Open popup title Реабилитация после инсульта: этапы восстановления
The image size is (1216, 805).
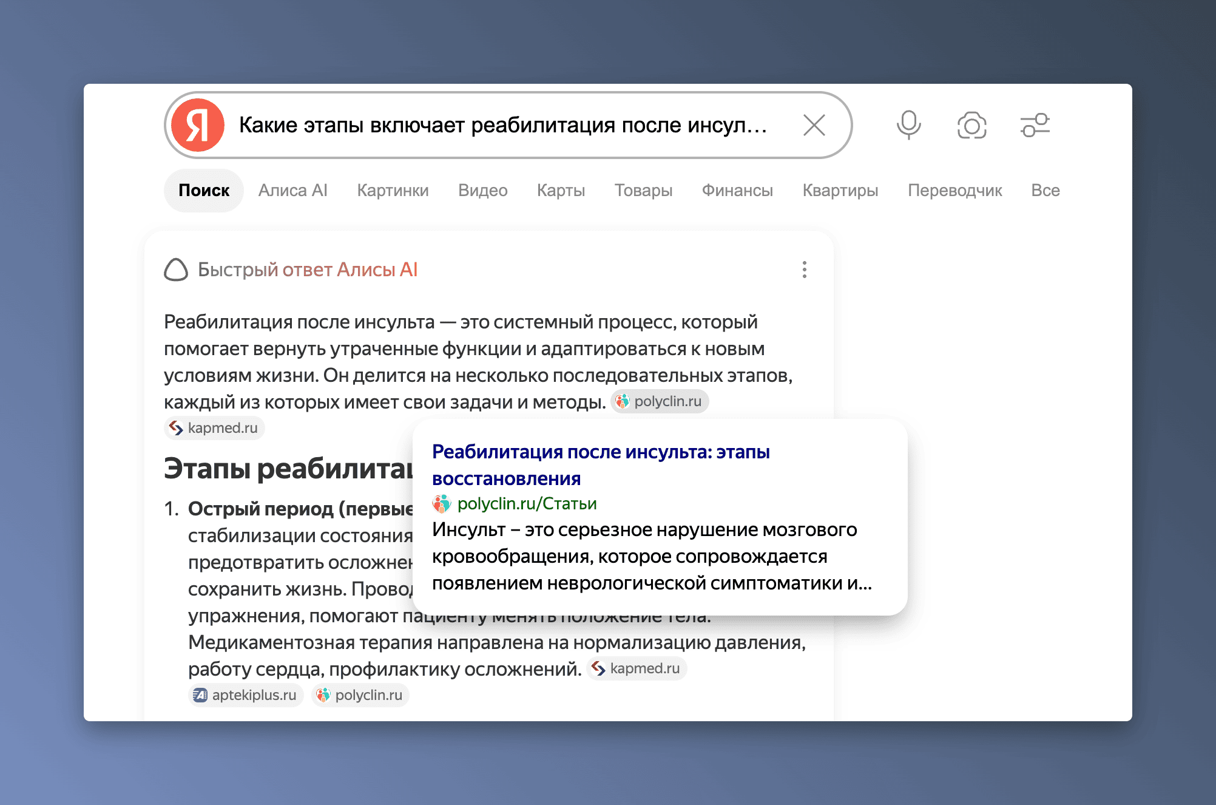coord(601,465)
